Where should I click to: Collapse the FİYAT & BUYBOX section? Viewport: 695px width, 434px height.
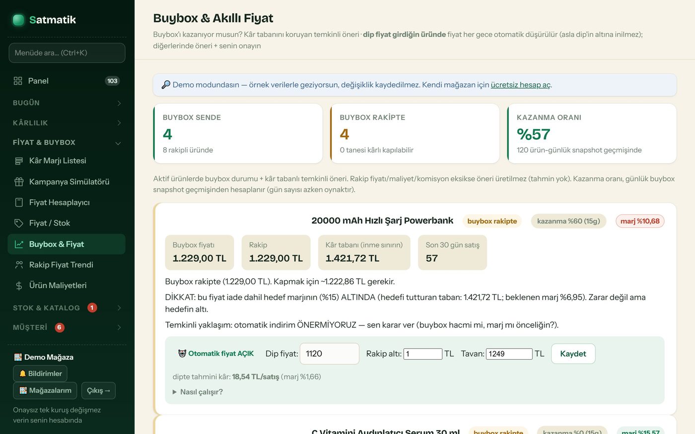click(67, 142)
